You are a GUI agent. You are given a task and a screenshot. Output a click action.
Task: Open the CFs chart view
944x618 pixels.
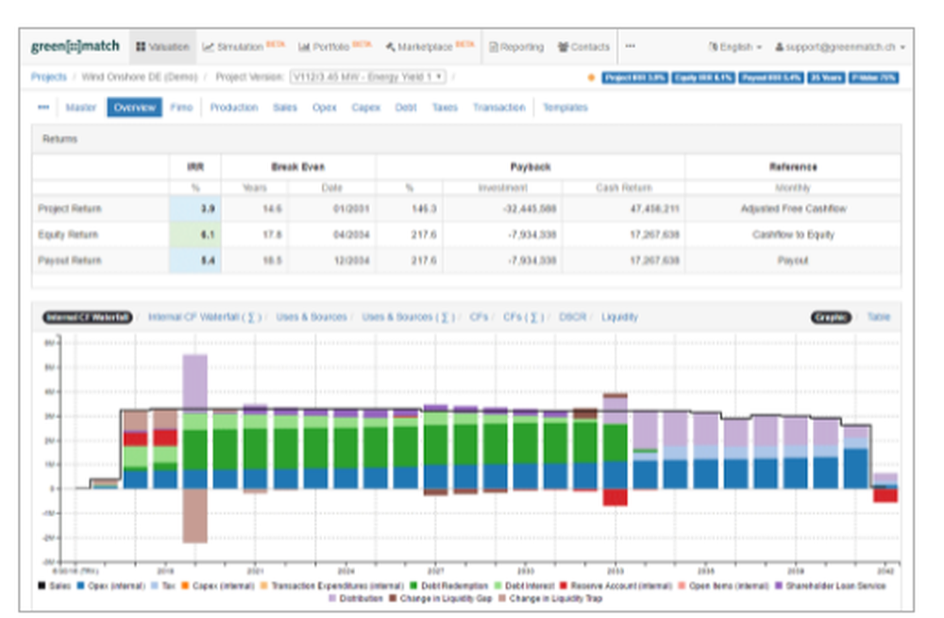click(479, 317)
